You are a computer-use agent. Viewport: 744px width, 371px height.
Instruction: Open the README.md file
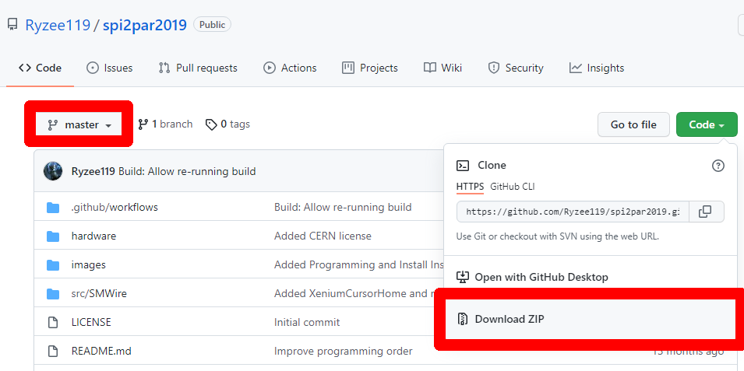pos(101,352)
